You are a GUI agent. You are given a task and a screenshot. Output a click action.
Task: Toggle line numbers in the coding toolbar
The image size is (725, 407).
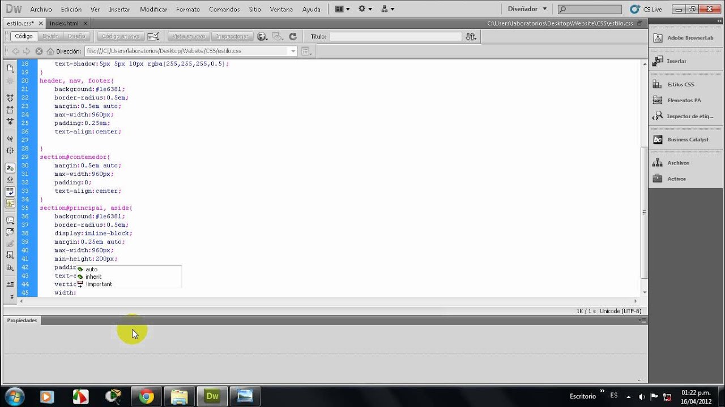click(10, 168)
